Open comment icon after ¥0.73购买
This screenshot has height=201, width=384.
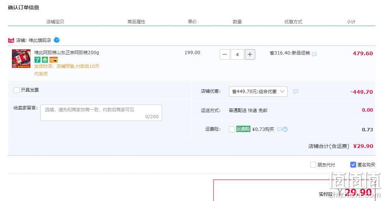280,129
